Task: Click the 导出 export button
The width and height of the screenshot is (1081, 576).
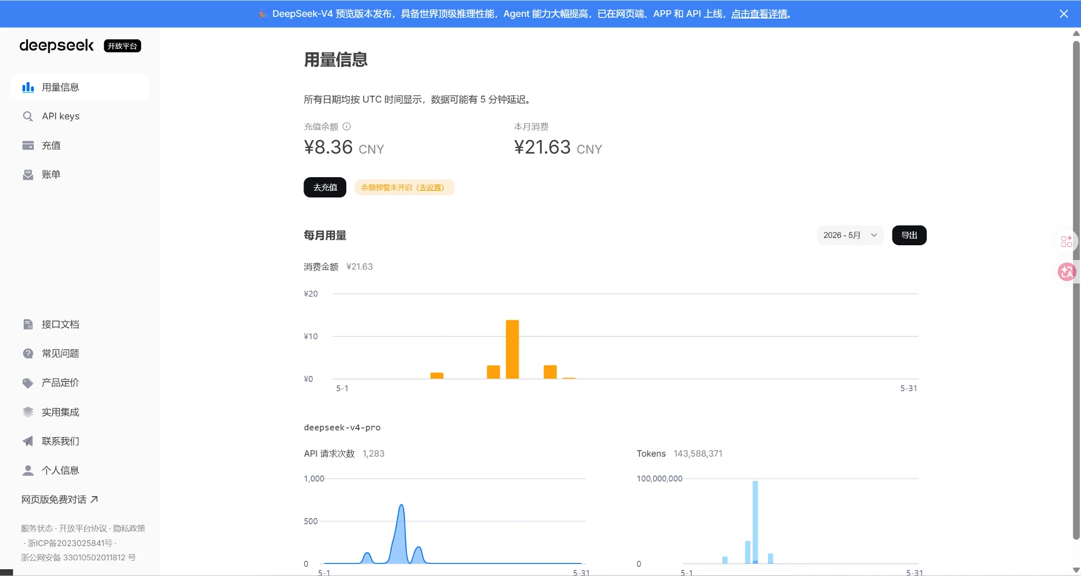Action: 909,235
